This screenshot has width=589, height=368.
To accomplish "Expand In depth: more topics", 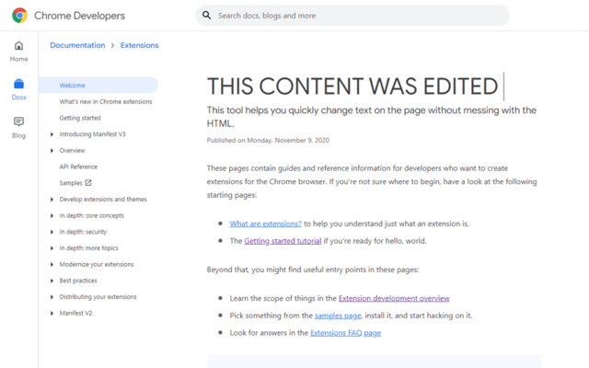I will (52, 248).
